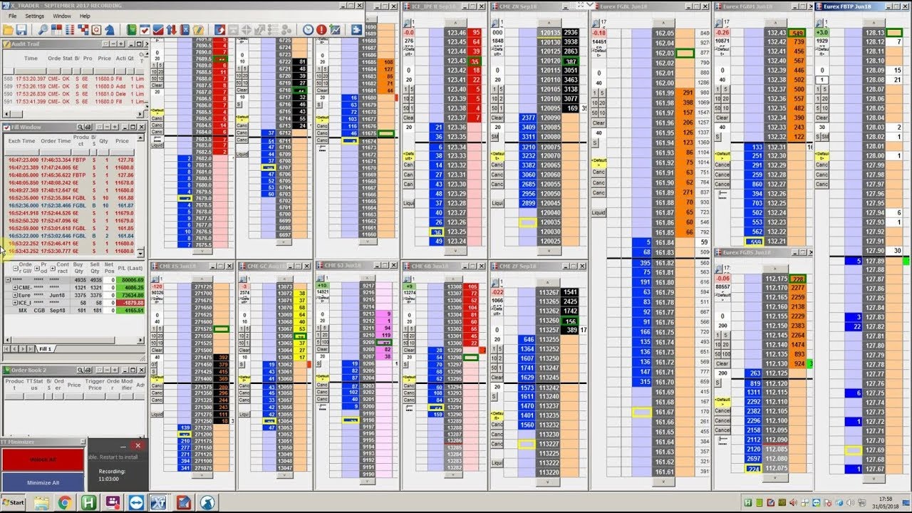
Task: Open the Window menu
Action: (x=62, y=16)
